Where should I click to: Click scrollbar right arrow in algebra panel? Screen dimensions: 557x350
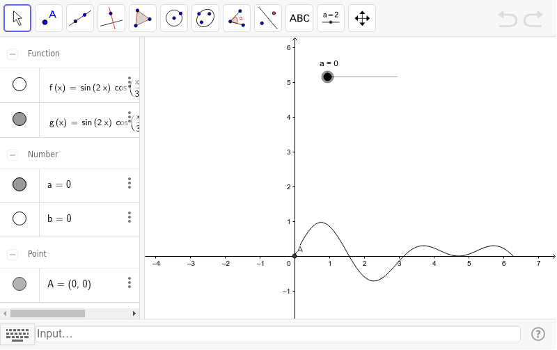pyautogui.click(x=134, y=313)
